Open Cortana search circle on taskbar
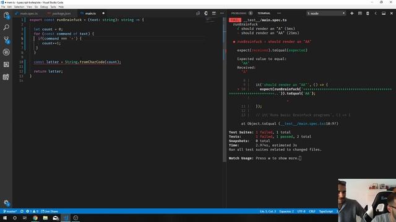This screenshot has height=222, width=396. click(15, 218)
